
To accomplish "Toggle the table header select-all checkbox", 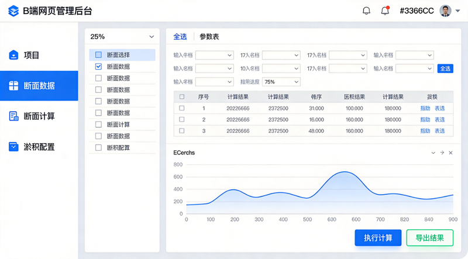I will point(182,96).
